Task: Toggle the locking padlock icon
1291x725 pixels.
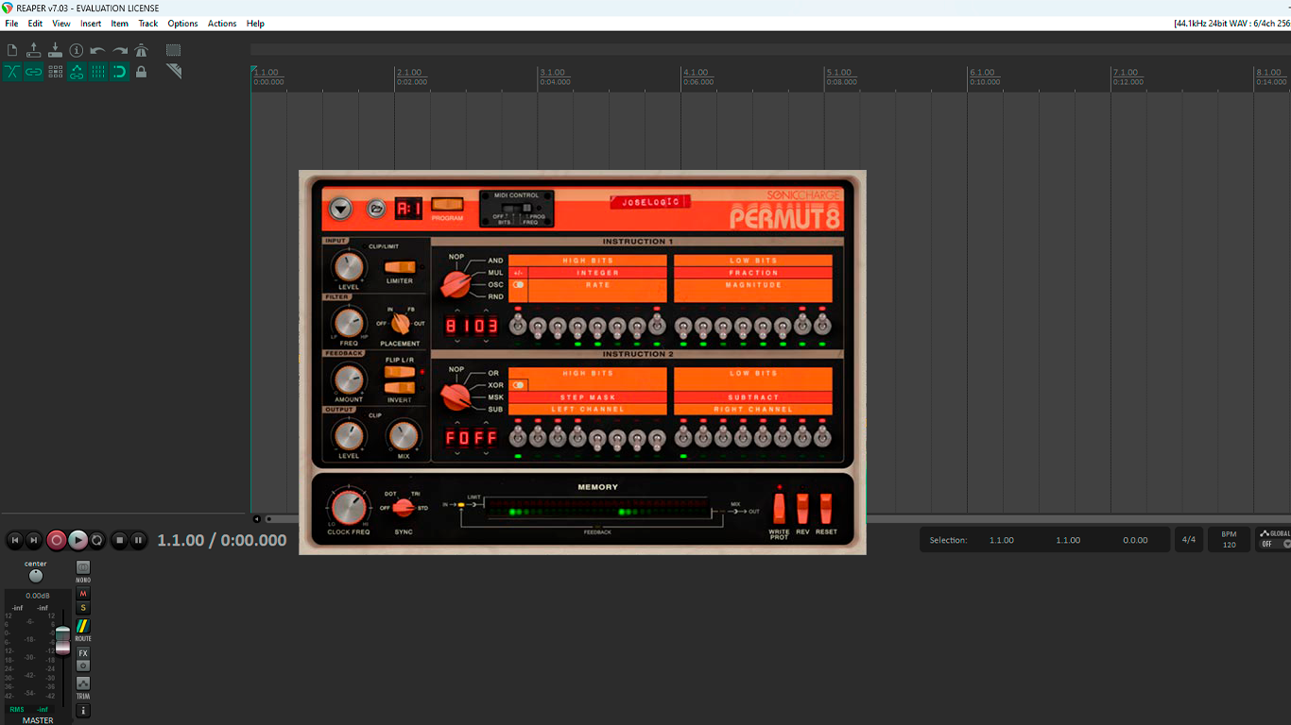Action: [142, 72]
